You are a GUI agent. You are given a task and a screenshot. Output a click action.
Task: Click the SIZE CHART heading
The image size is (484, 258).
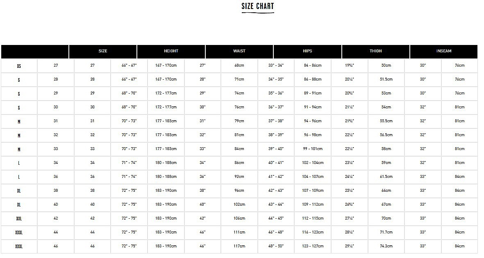click(x=258, y=6)
